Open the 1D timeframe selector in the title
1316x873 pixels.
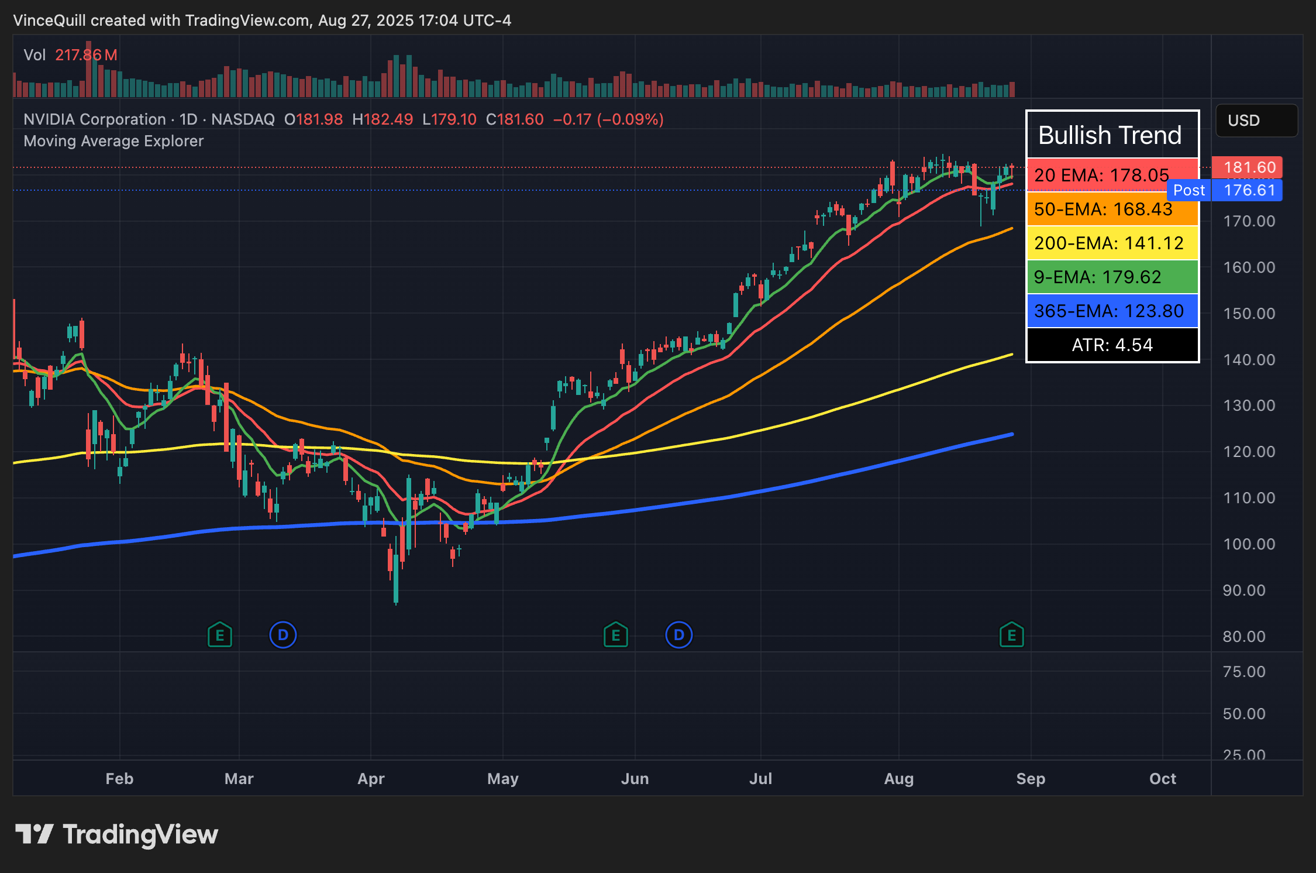pos(187,119)
